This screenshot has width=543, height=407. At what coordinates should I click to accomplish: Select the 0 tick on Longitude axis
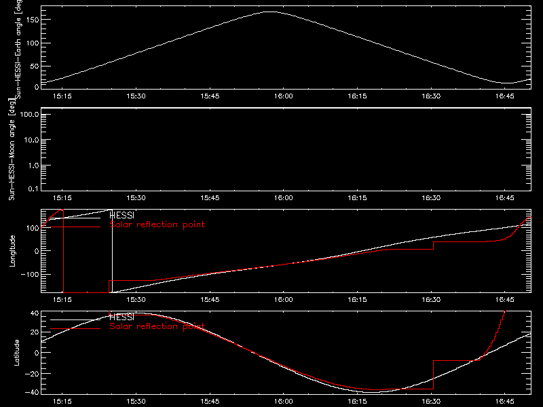(x=37, y=251)
